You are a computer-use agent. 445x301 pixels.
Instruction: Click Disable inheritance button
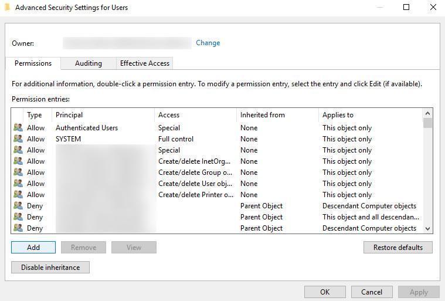(x=50, y=268)
